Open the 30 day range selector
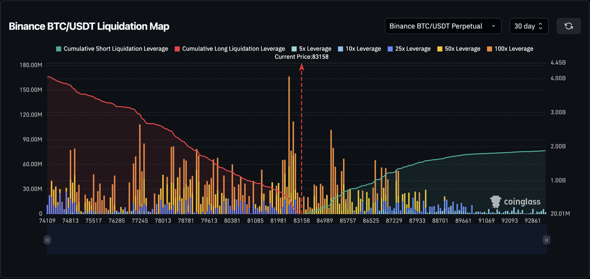590x279 pixels. 529,26
